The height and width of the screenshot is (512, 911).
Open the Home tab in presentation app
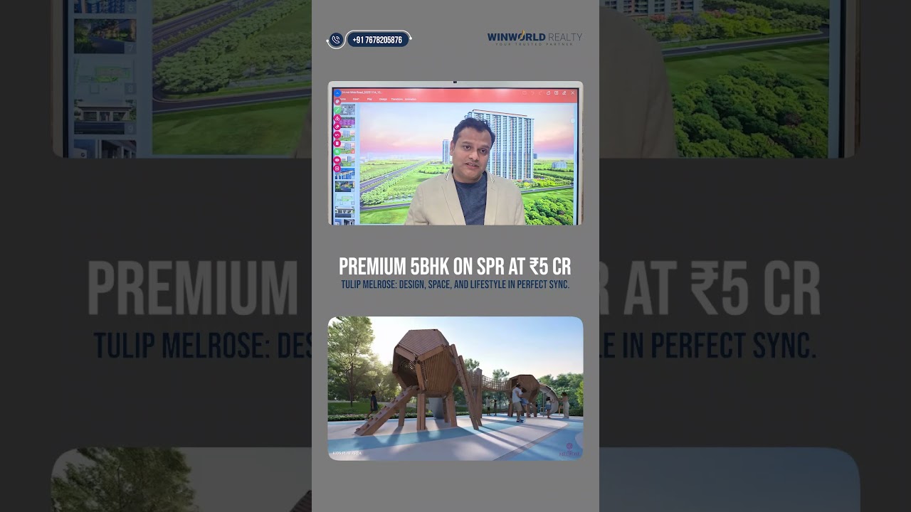tap(342, 99)
